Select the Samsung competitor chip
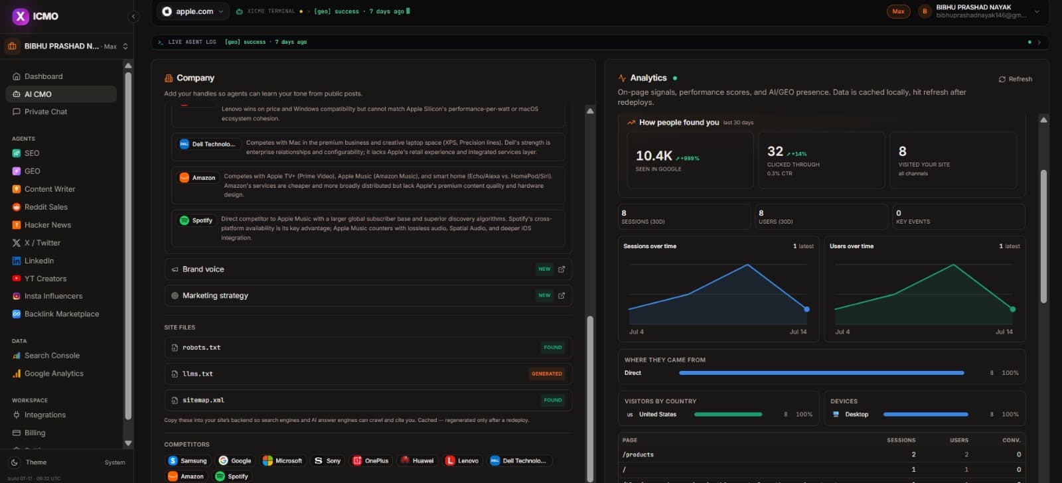The width and height of the screenshot is (1062, 483). click(x=188, y=460)
